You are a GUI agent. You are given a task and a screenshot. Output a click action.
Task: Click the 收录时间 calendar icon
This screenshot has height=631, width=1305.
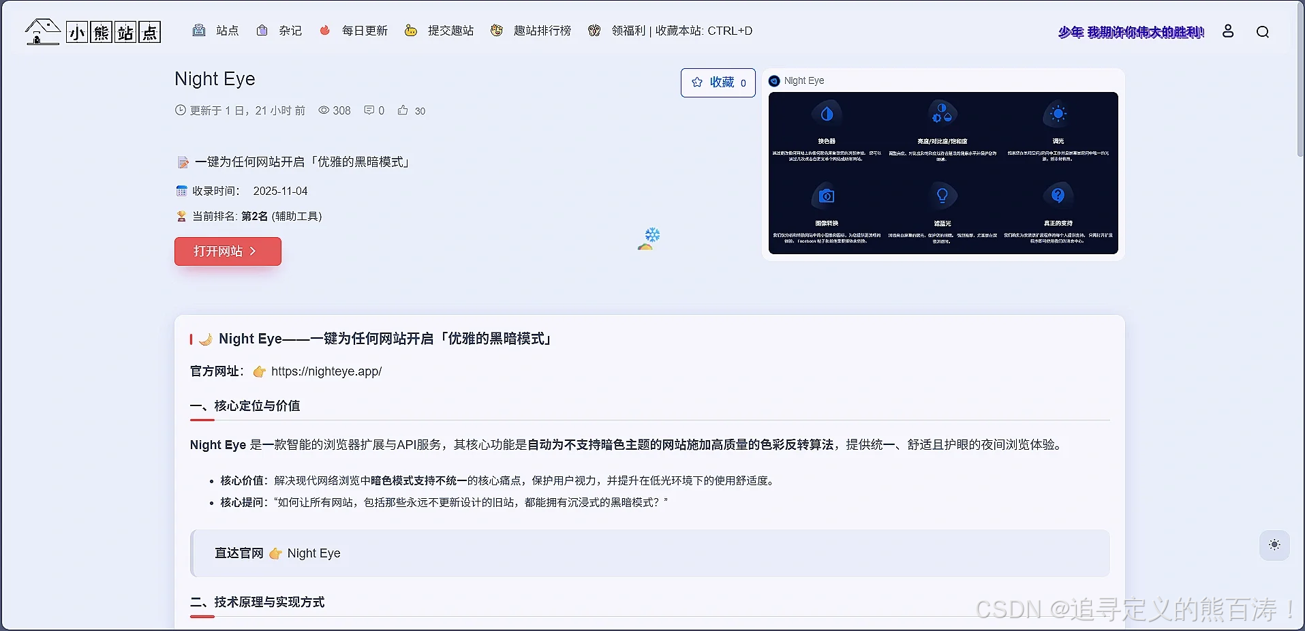[x=181, y=191]
